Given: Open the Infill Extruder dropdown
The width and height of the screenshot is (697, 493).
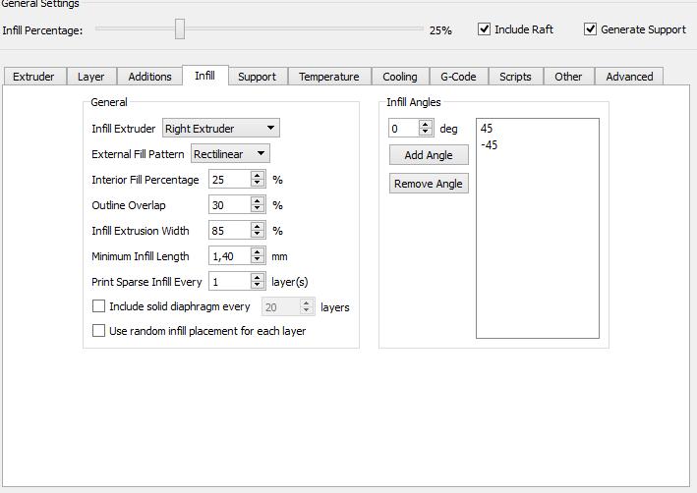Looking at the screenshot, I should coord(221,129).
